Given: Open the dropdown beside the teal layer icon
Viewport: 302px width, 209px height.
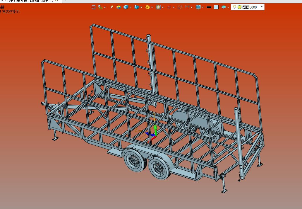Looking at the screenshot, I should click(228, 7).
